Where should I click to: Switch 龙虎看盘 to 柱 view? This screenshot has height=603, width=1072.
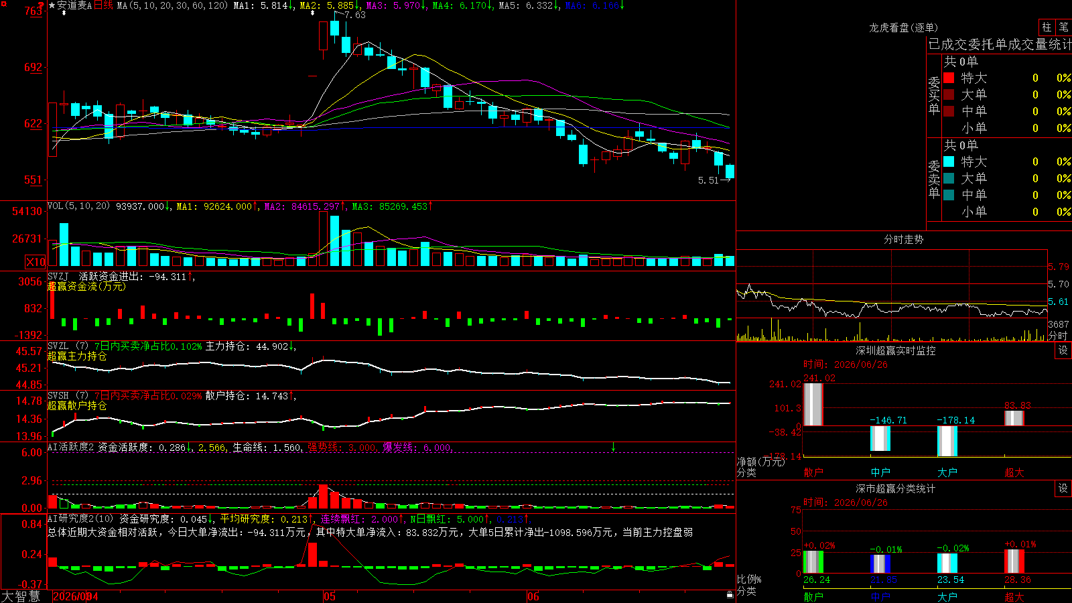tap(1047, 27)
